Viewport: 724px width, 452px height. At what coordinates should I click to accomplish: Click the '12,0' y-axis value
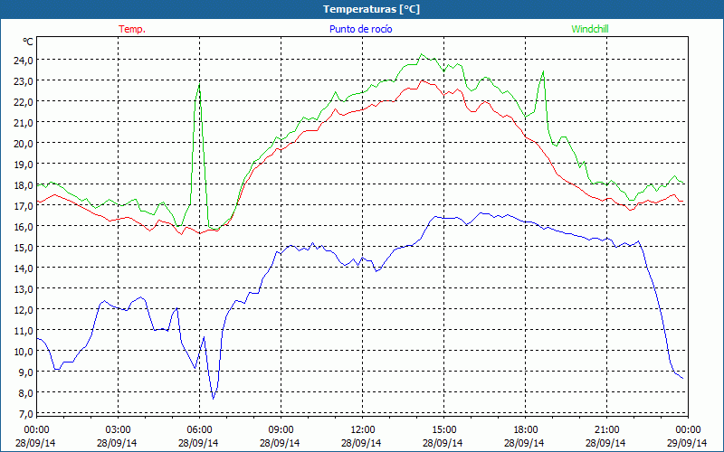point(24,309)
